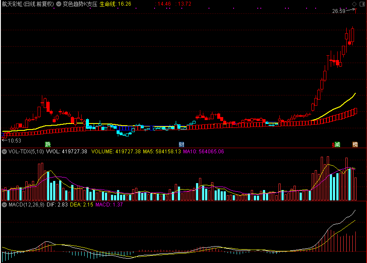Click the VVOL: 419727.38 value
This screenshot has width=367, height=263.
tap(66, 152)
